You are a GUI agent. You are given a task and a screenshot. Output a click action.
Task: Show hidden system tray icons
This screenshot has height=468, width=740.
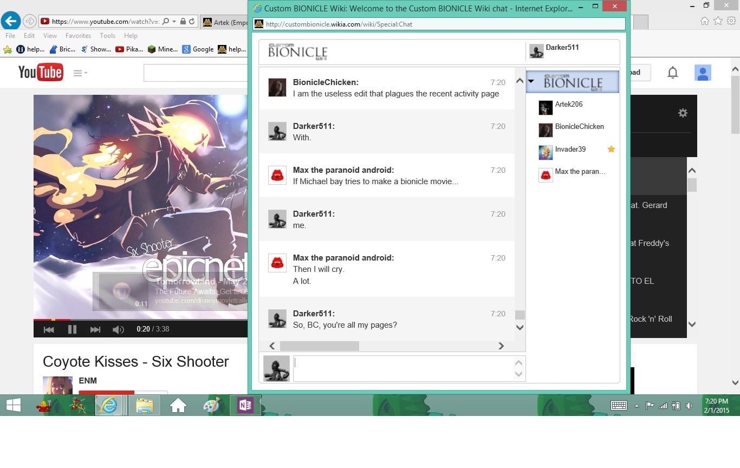[637, 406]
